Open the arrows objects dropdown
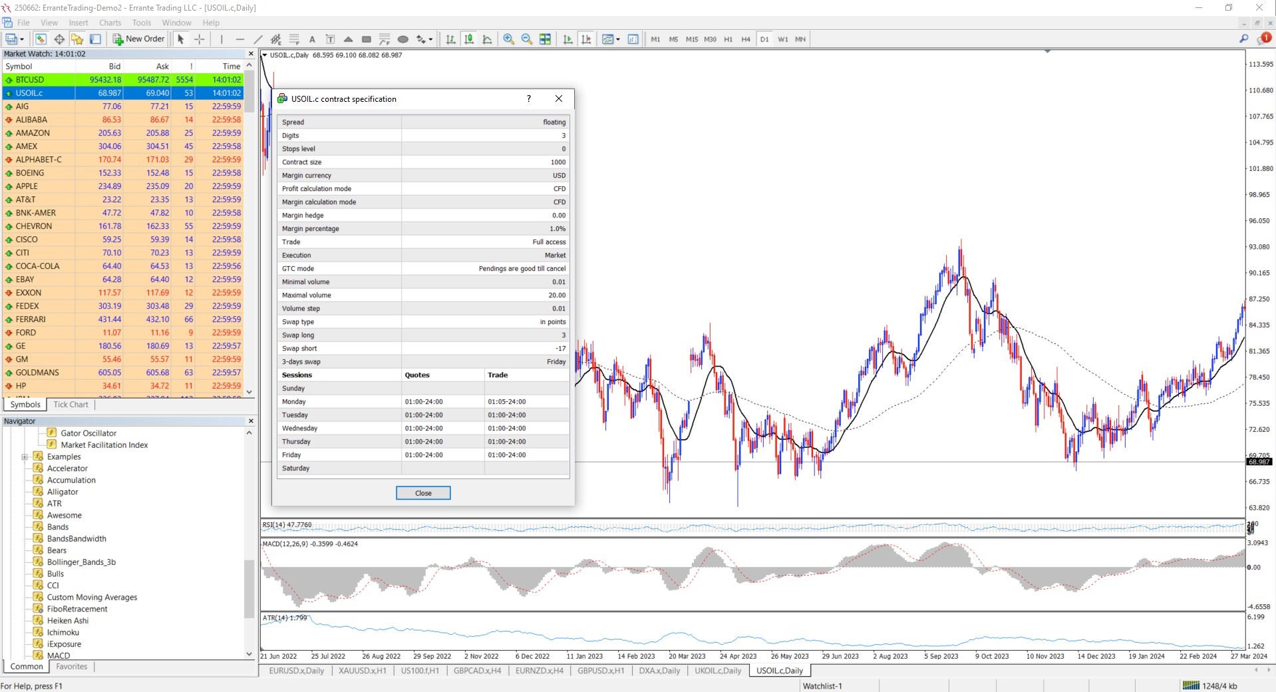 (430, 39)
